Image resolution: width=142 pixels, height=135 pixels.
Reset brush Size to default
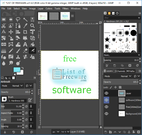click(x=27, y=106)
